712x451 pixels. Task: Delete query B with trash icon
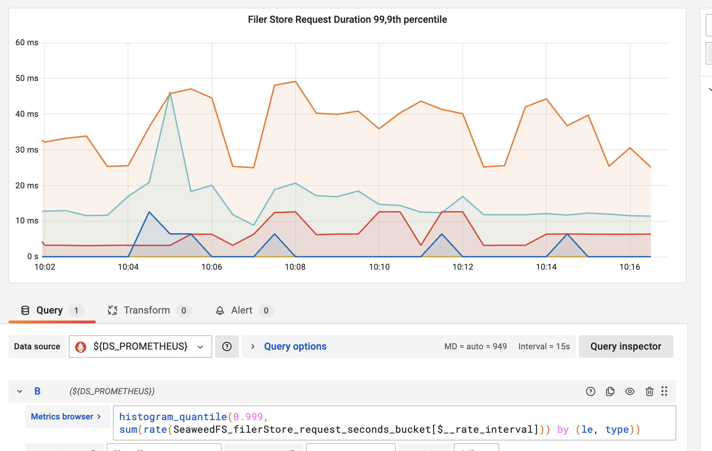(x=649, y=391)
